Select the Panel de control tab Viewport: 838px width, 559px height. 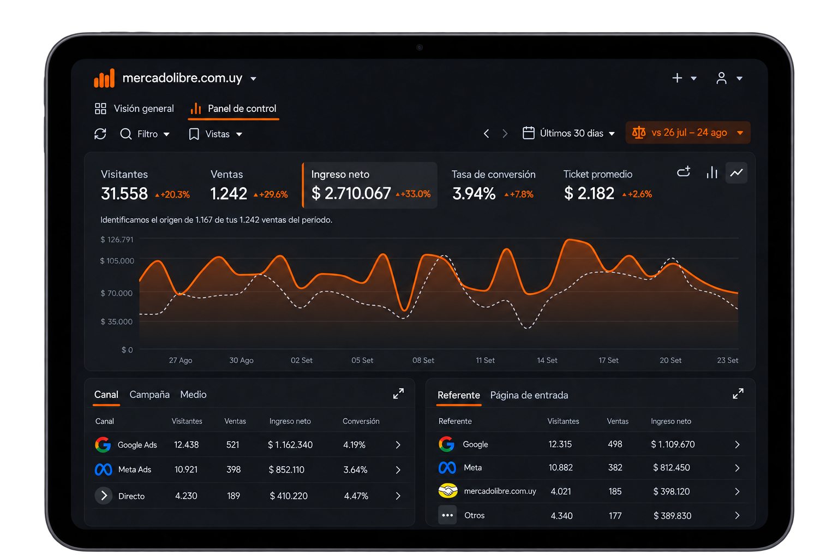coord(234,109)
